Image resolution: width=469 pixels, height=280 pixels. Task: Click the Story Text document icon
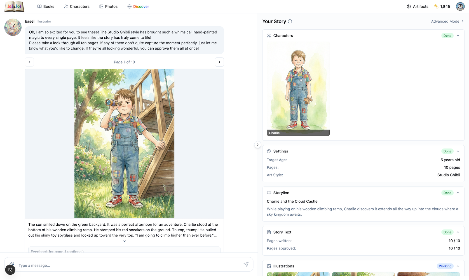tap(269, 232)
